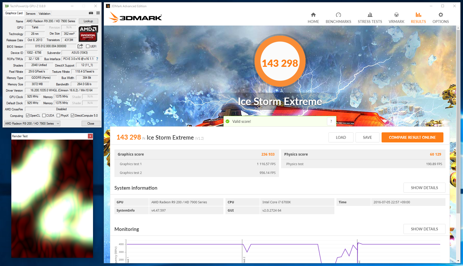Image resolution: width=463 pixels, height=266 pixels.
Task: Click the question mark beside Valid score
Action: coord(331,121)
